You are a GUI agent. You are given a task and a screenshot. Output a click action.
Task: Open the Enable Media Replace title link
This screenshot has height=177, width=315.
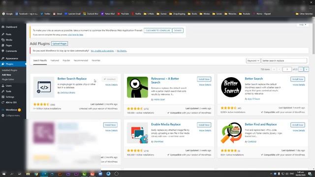click(166, 124)
